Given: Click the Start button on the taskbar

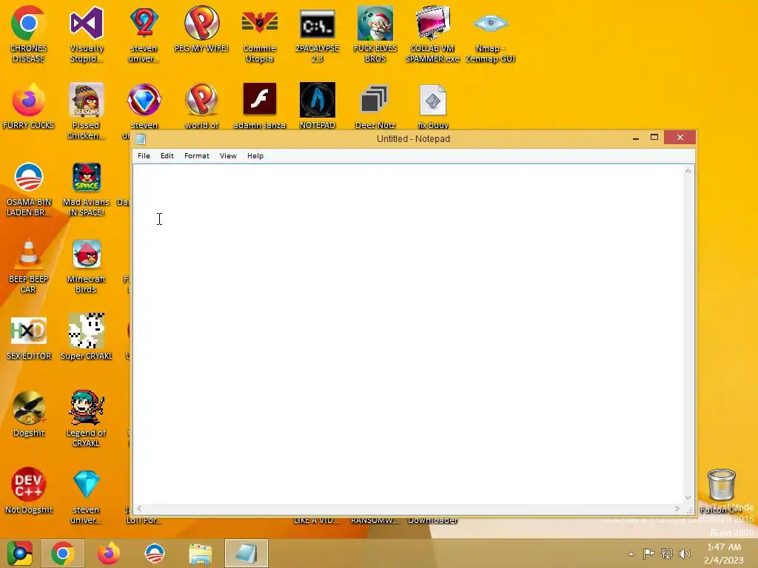Looking at the screenshot, I should 19,553.
